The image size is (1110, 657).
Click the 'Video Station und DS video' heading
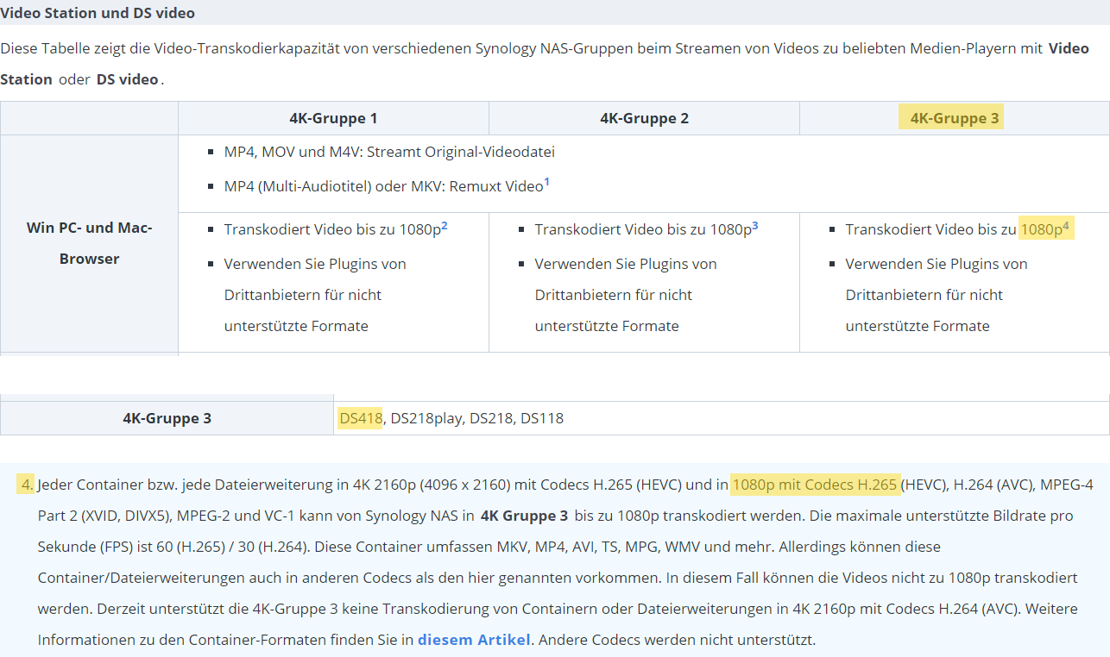98,13
